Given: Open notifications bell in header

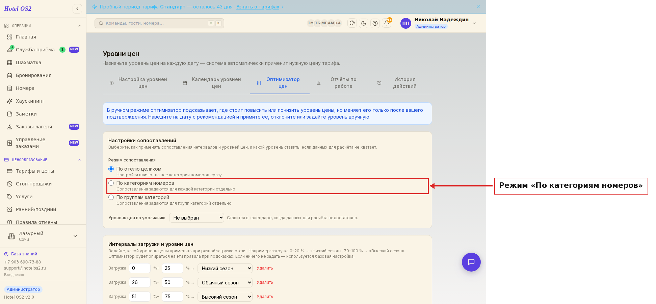Looking at the screenshot, I should [x=387, y=23].
